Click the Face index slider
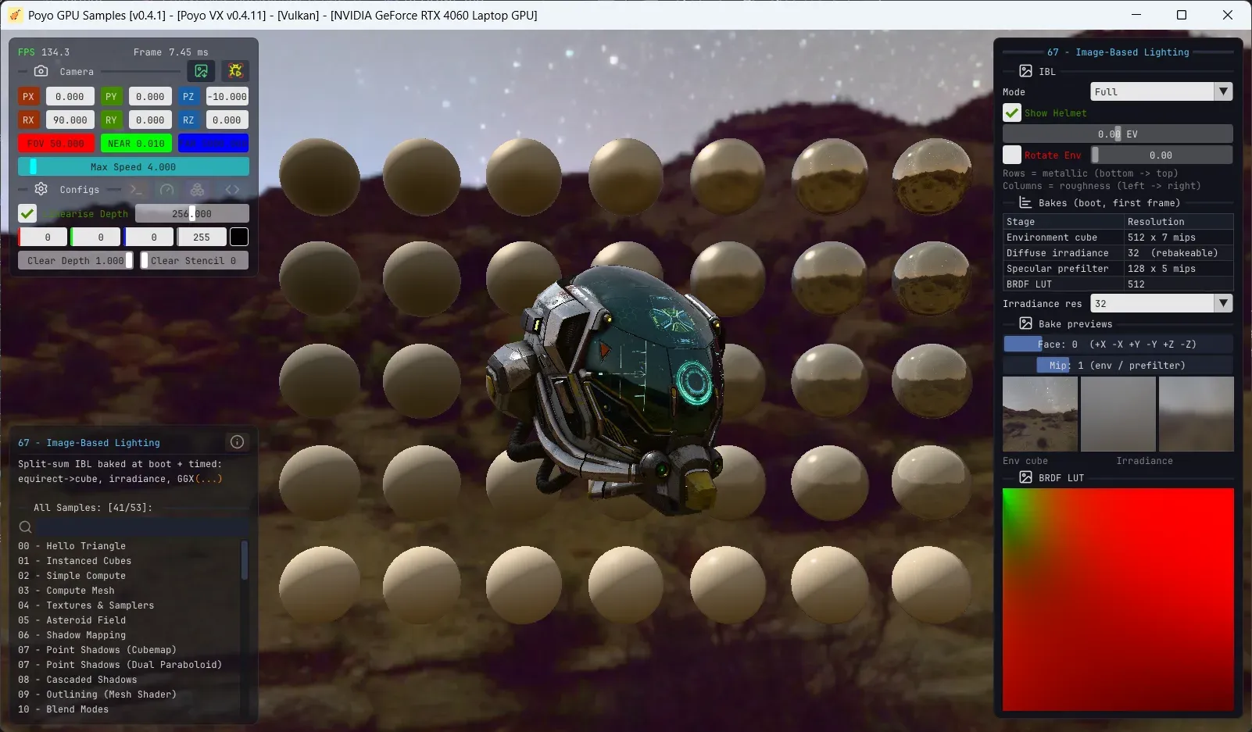1252x732 pixels. [1118, 344]
